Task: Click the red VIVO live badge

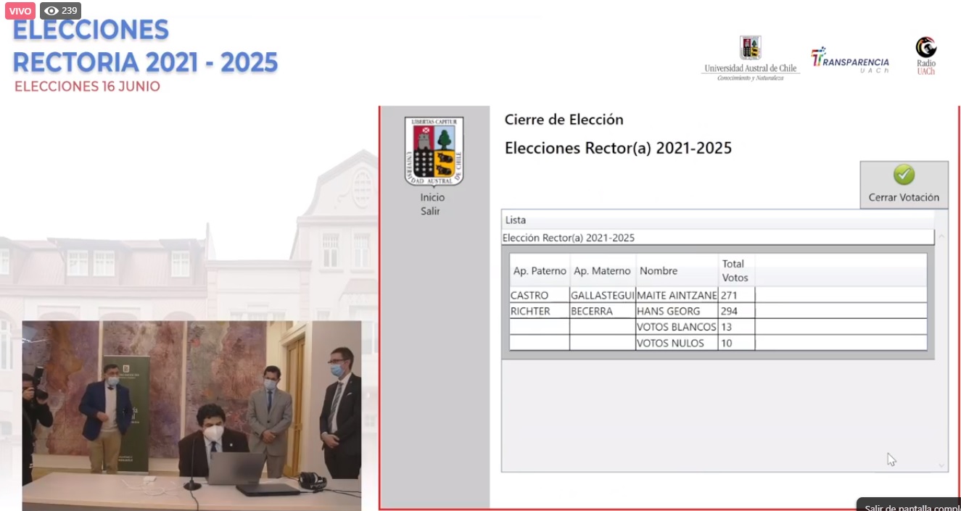Action: [x=20, y=11]
